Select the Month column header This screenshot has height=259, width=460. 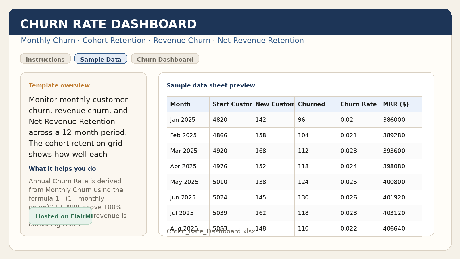click(180, 104)
